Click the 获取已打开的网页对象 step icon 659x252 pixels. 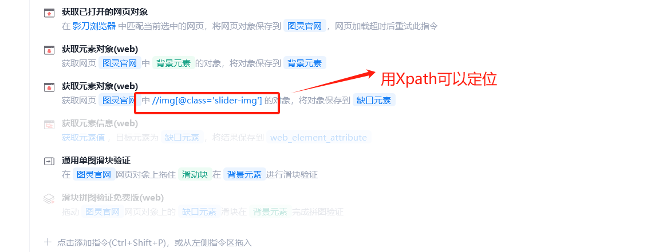[x=49, y=13]
